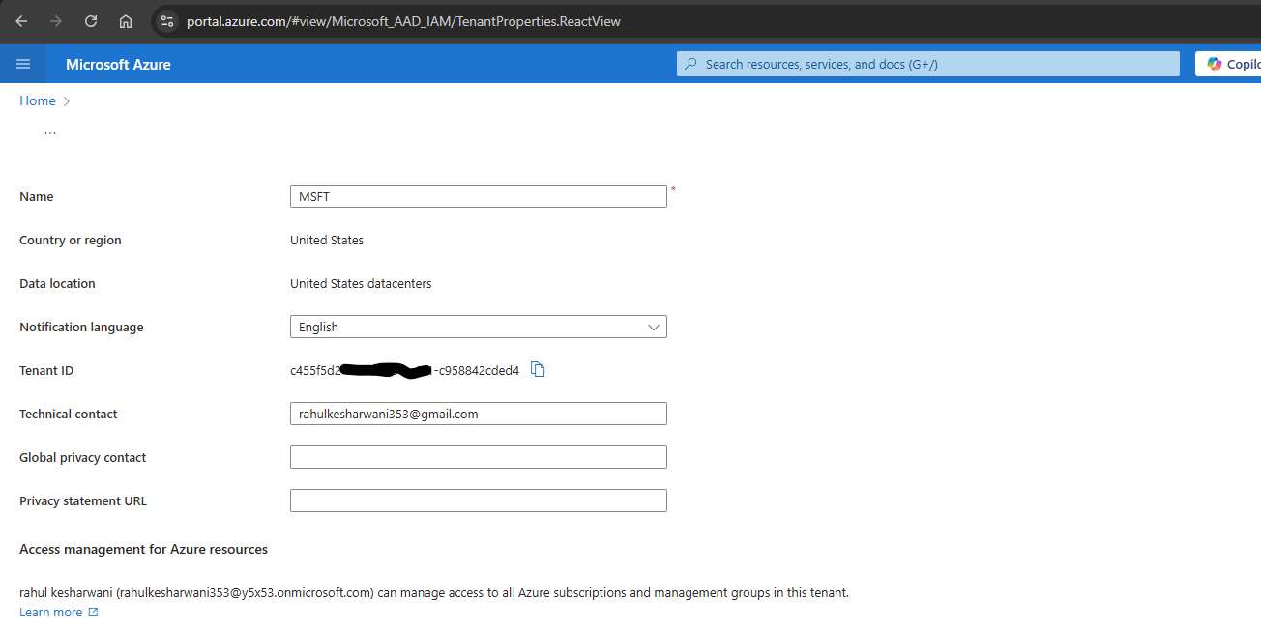Open the Azure portal hamburger menu
The height and width of the screenshot is (629, 1261).
point(23,64)
